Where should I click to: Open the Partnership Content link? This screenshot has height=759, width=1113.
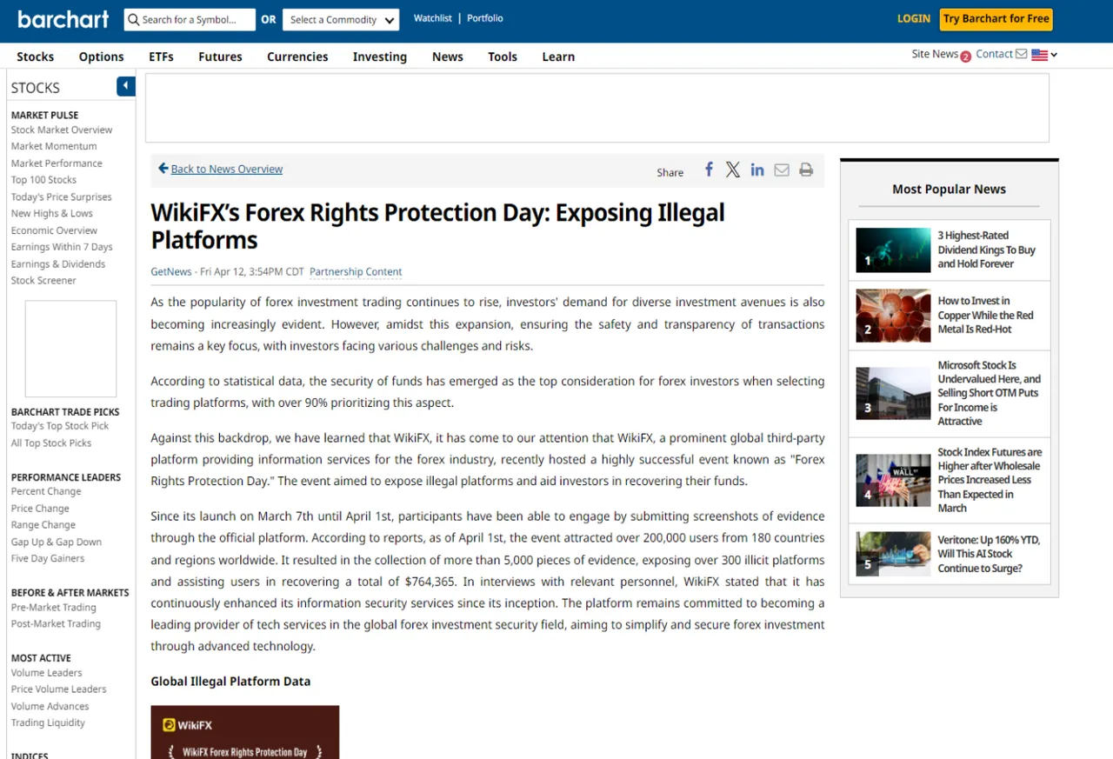[356, 271]
